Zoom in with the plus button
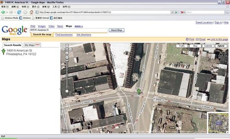230x139 pixels. coord(67,57)
